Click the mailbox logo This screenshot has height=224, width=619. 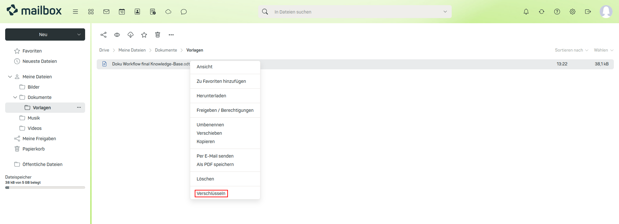(x=34, y=11)
